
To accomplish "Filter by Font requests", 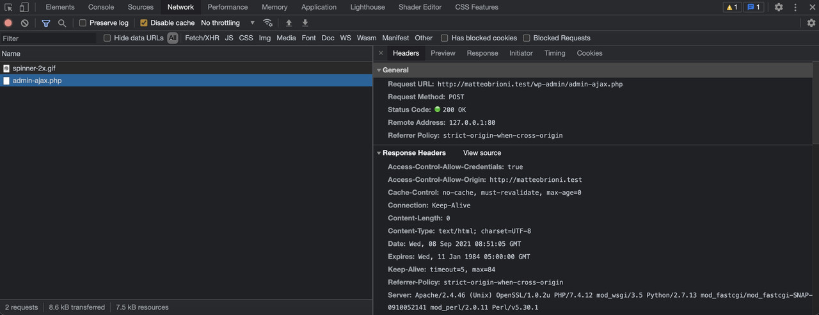I will pos(308,38).
